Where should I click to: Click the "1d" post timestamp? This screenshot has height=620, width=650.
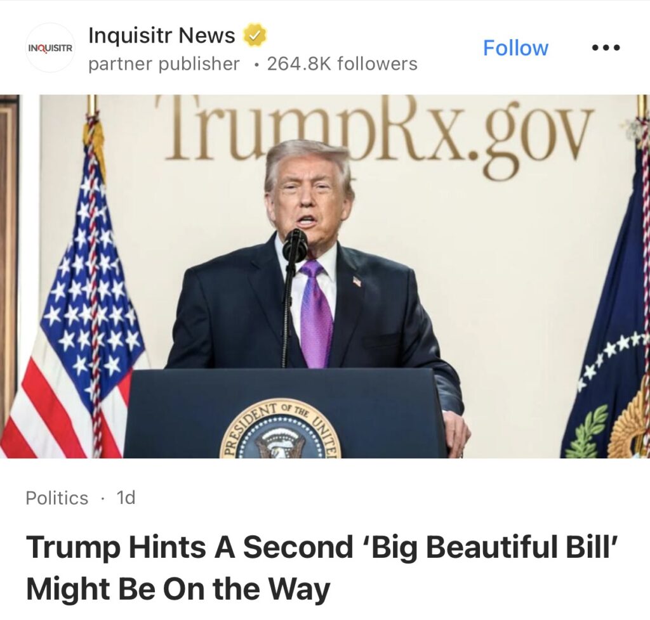pyautogui.click(x=126, y=498)
